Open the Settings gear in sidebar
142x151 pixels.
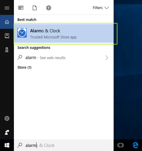[x=7, y=119]
